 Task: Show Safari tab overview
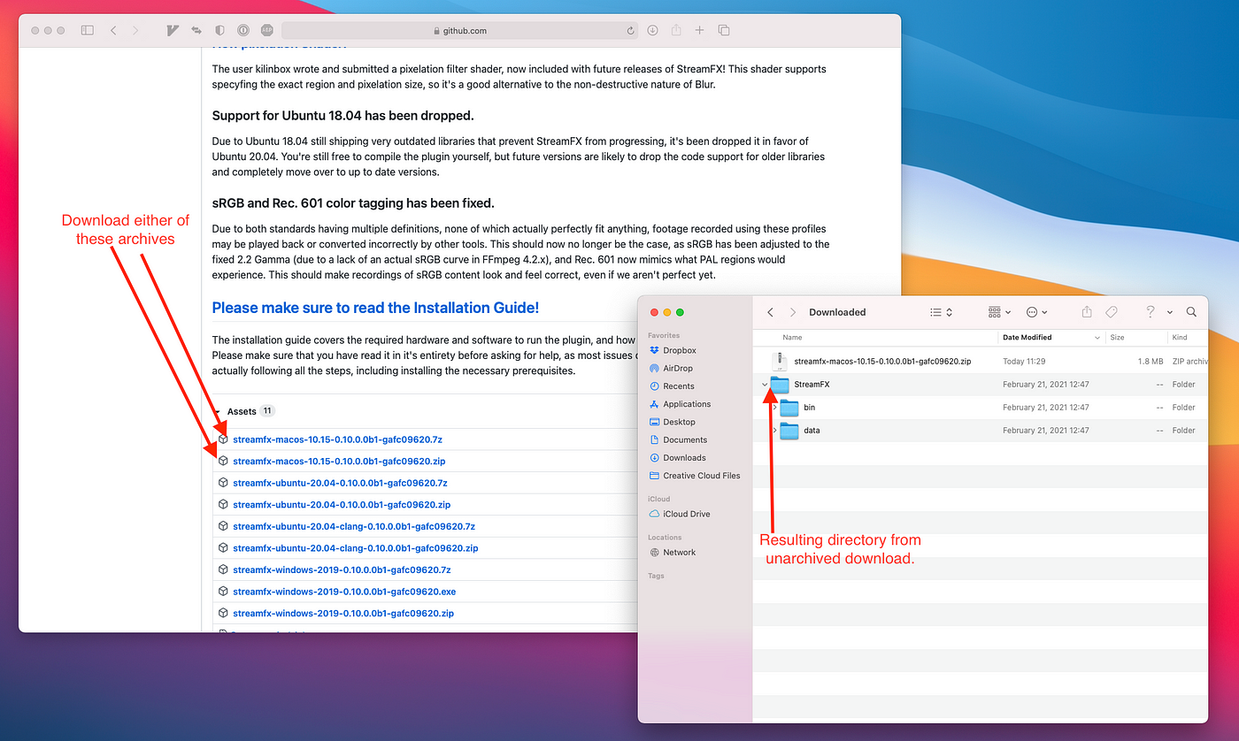coord(723,30)
